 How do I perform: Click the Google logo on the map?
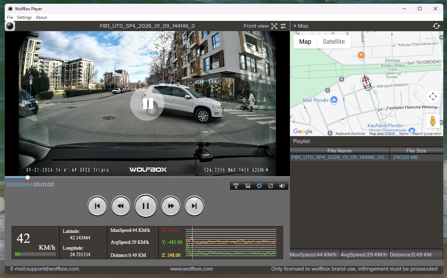click(303, 132)
